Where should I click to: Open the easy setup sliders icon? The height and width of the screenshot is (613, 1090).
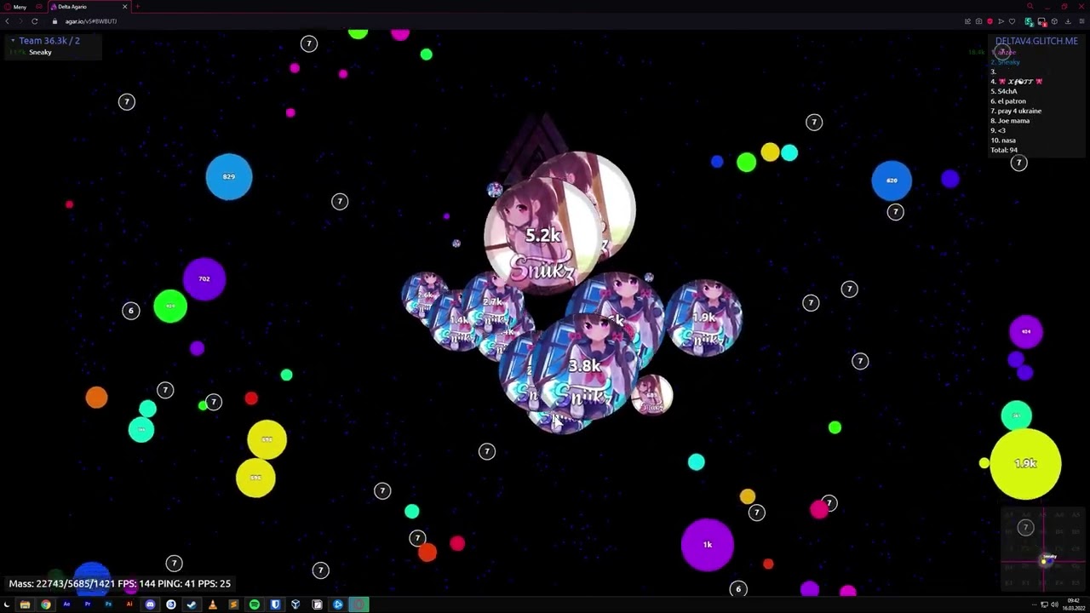1081,21
